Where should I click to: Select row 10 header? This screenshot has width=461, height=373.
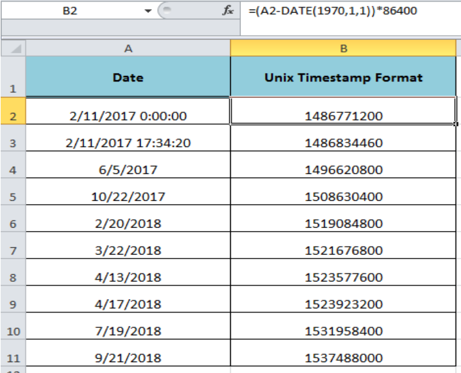[x=13, y=326]
